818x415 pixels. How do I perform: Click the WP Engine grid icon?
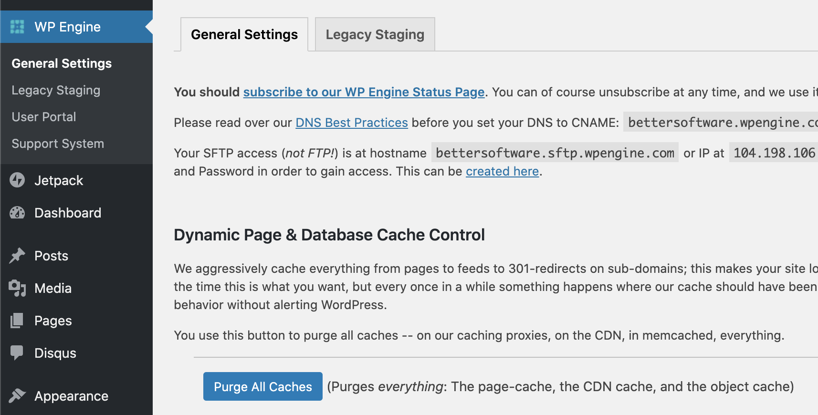17,27
